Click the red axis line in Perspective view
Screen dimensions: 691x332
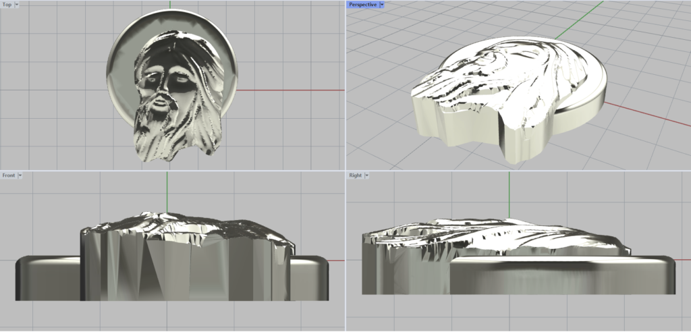click(648, 116)
